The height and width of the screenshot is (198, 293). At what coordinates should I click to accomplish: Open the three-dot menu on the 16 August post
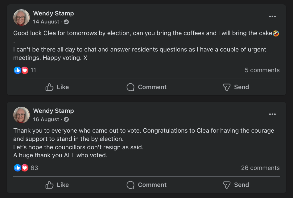tap(272, 114)
